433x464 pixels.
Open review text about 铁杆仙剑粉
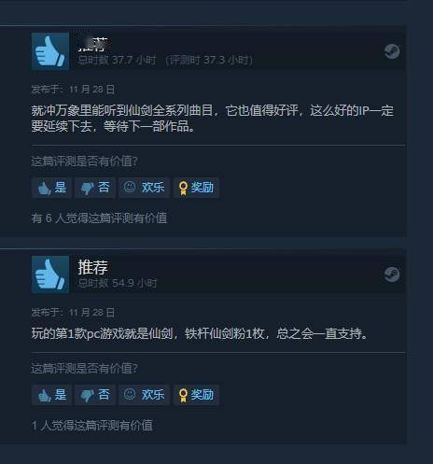pyautogui.click(x=200, y=333)
